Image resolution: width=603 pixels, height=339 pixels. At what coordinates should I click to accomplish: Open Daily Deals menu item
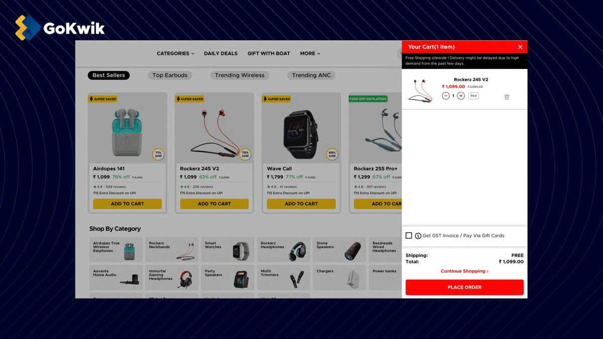(221, 53)
